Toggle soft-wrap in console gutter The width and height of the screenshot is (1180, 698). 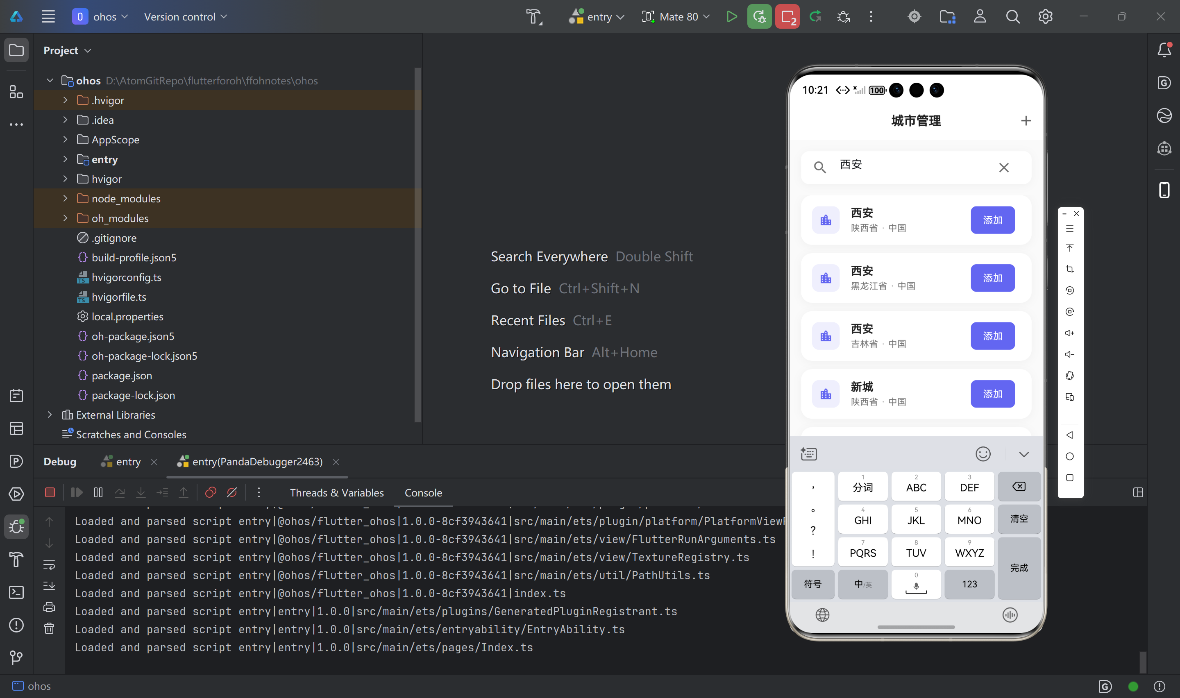click(x=49, y=564)
